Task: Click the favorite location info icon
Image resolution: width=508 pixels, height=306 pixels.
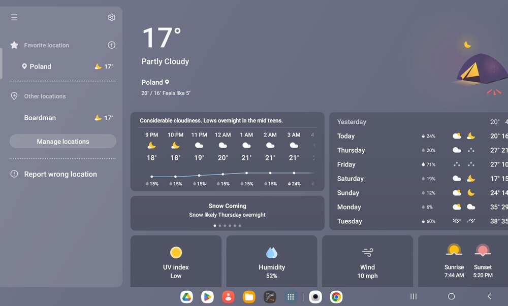Action: click(111, 45)
